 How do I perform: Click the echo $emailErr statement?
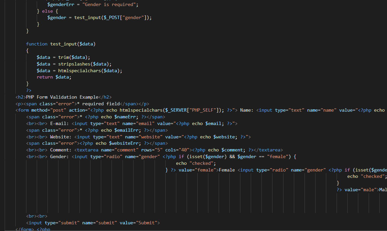point(121,130)
